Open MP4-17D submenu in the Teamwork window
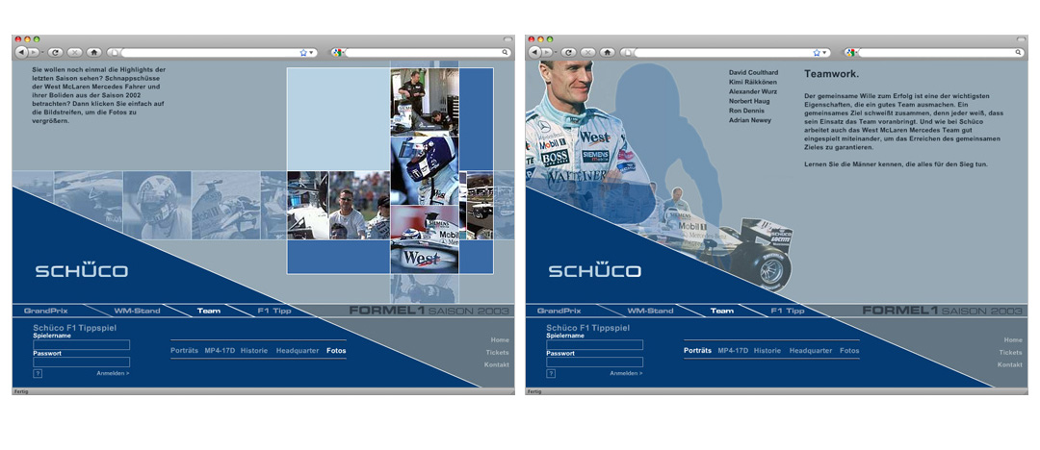 [733, 351]
